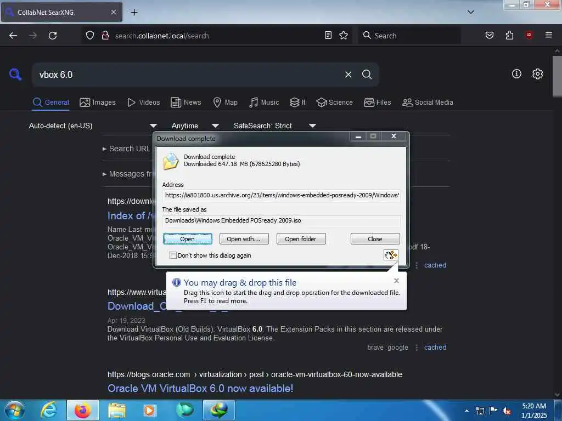Check Don't show this dialog again

pyautogui.click(x=173, y=255)
